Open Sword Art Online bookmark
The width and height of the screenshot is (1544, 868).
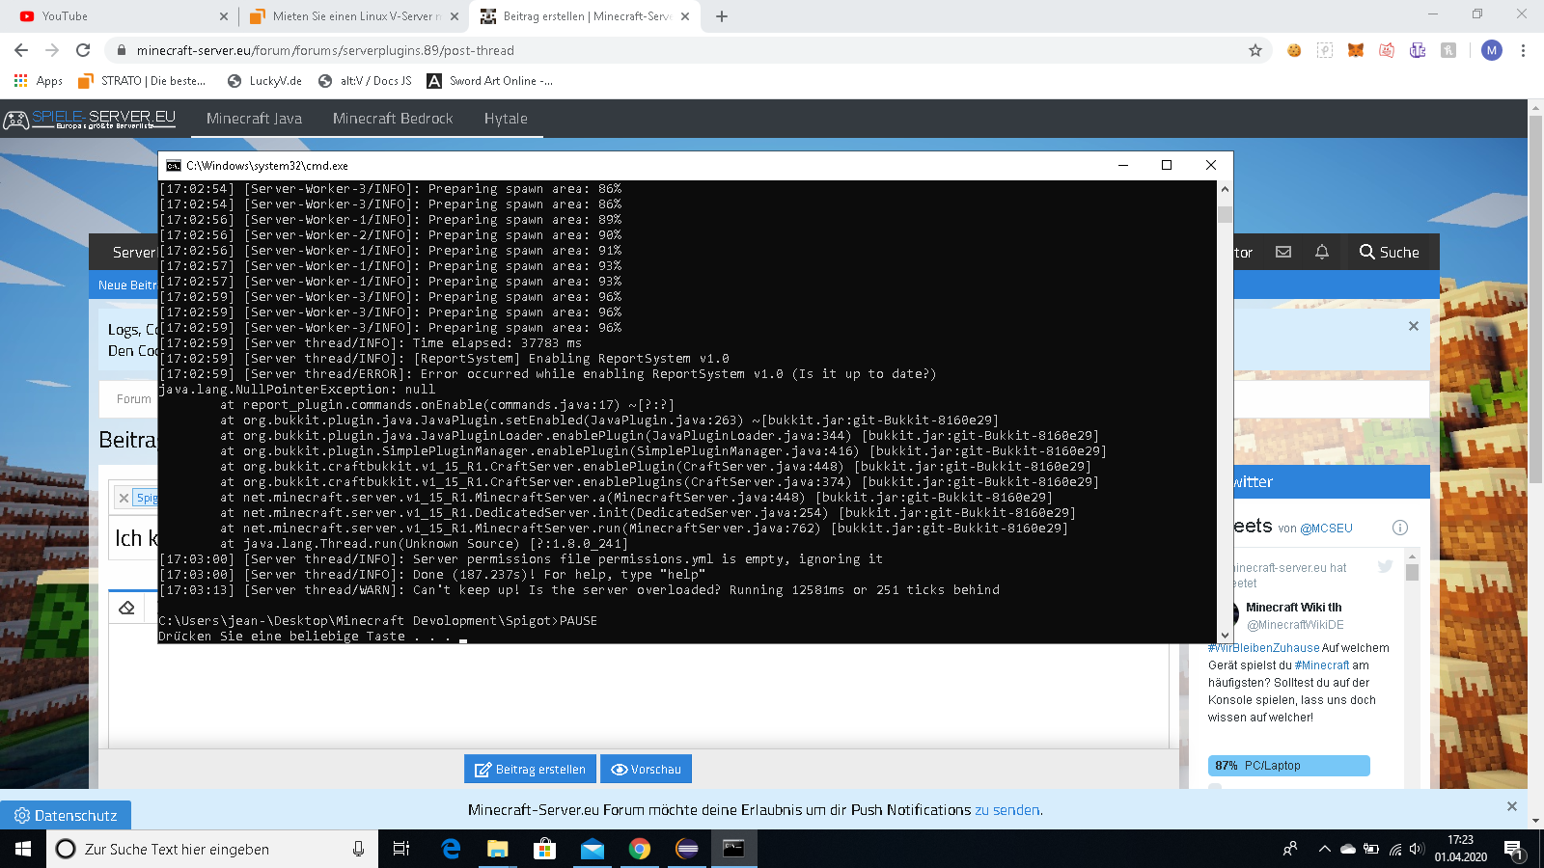pos(490,81)
